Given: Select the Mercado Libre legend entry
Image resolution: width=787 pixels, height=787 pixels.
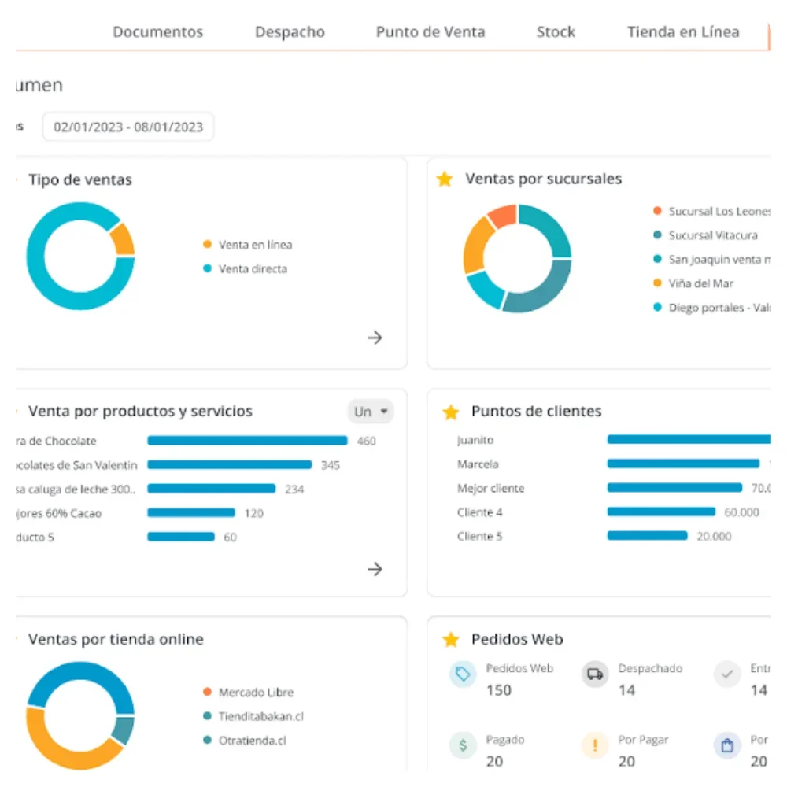Looking at the screenshot, I should [255, 693].
